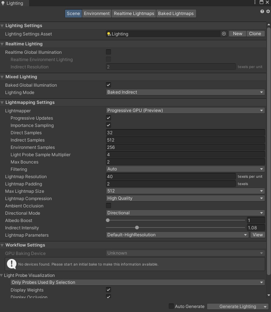
Task: Click the Lighting asset icon in the field
Action: [109, 34]
